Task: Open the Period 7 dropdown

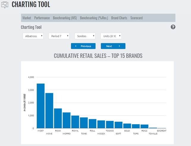Action: [x=59, y=36]
